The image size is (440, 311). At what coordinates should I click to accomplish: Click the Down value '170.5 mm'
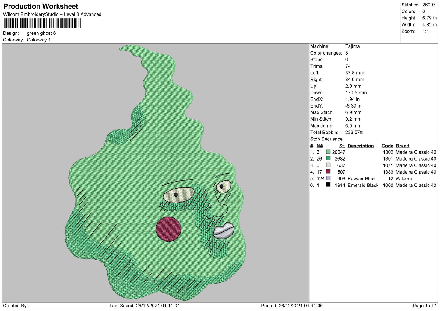(356, 93)
